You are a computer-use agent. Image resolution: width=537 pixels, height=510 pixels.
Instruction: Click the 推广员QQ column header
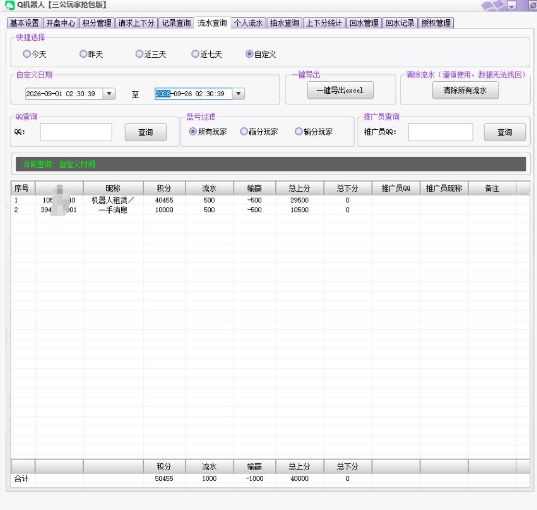(x=396, y=188)
